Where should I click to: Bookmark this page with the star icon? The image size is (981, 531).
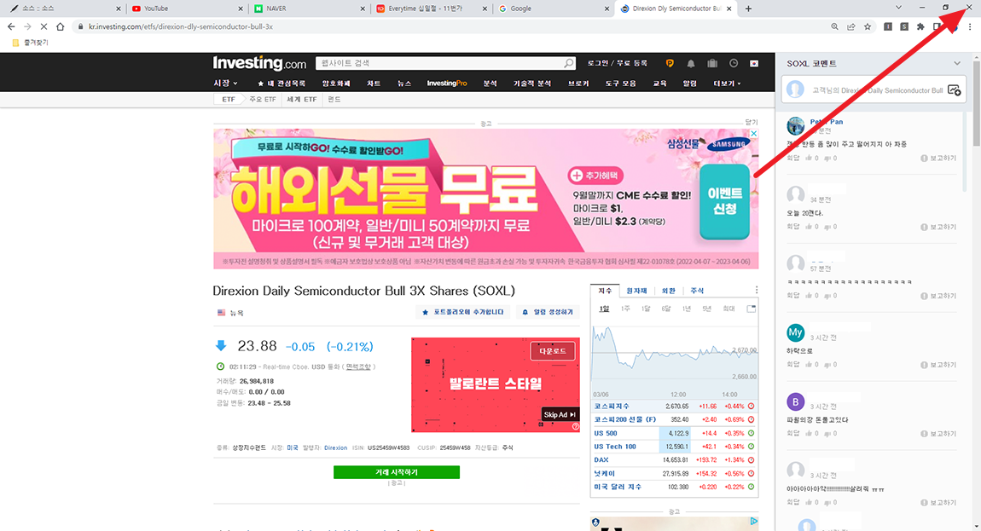pyautogui.click(x=868, y=27)
